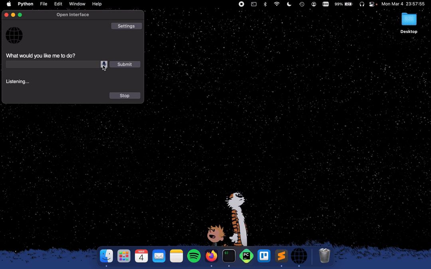This screenshot has height=269, width=431.
Task: Click the microphone icon next to the input field
Action: (104, 64)
